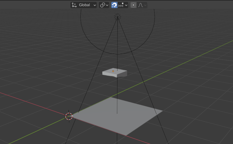Open the proportional falloff chevron
233x144 pixels.
(145, 5)
